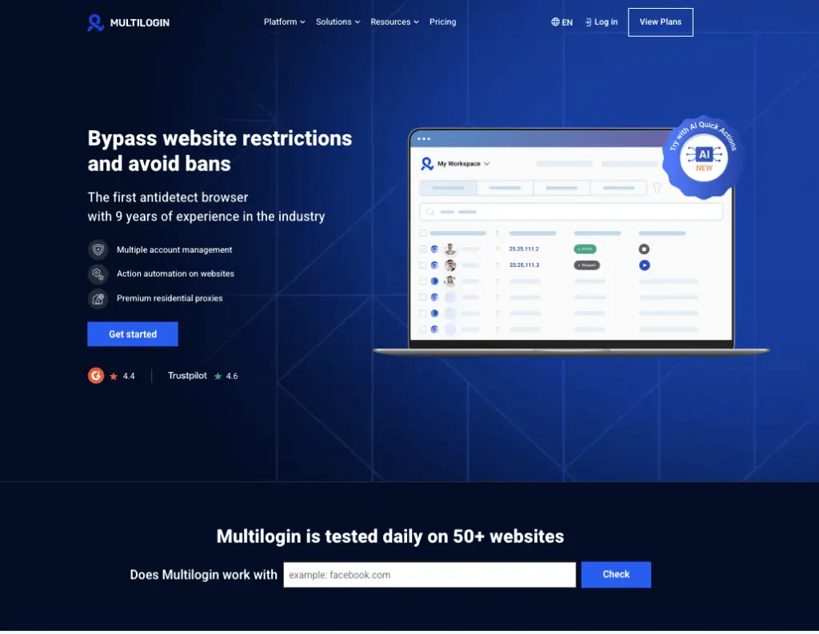
Task: Click the shield icon for account management
Action: (x=98, y=249)
